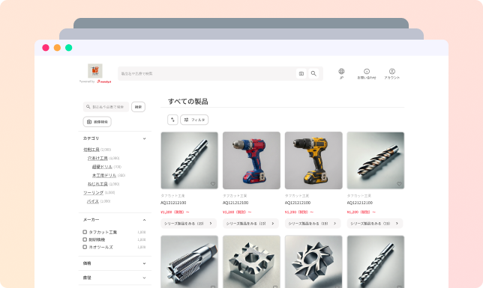Open series products under the silver drill bit

(x=188, y=224)
